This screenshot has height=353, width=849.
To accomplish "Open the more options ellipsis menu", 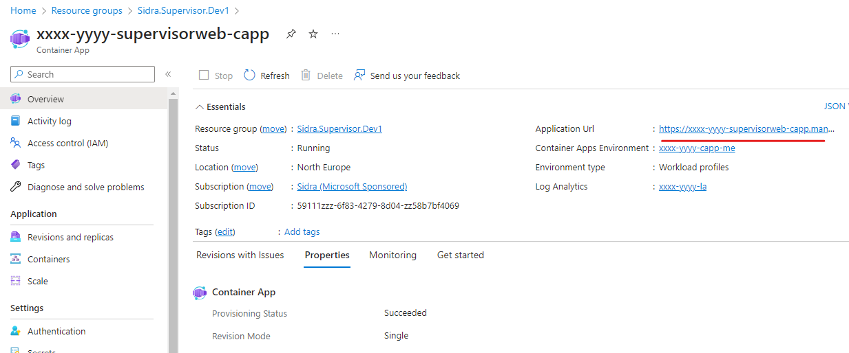I will (x=335, y=34).
